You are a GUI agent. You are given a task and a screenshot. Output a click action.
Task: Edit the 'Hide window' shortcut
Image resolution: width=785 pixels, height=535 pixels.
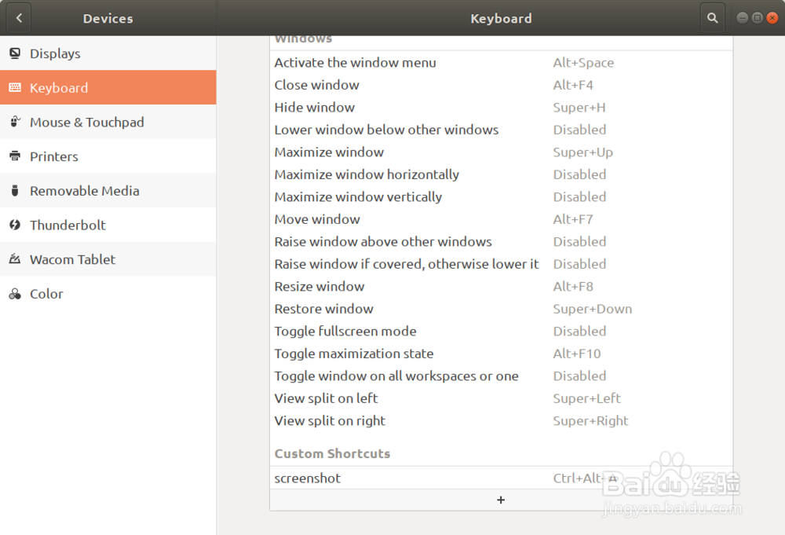501,107
